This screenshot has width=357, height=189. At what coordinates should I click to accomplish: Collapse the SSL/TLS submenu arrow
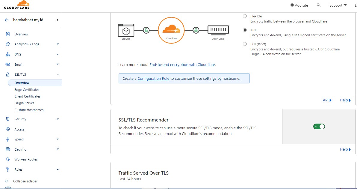tap(58, 74)
